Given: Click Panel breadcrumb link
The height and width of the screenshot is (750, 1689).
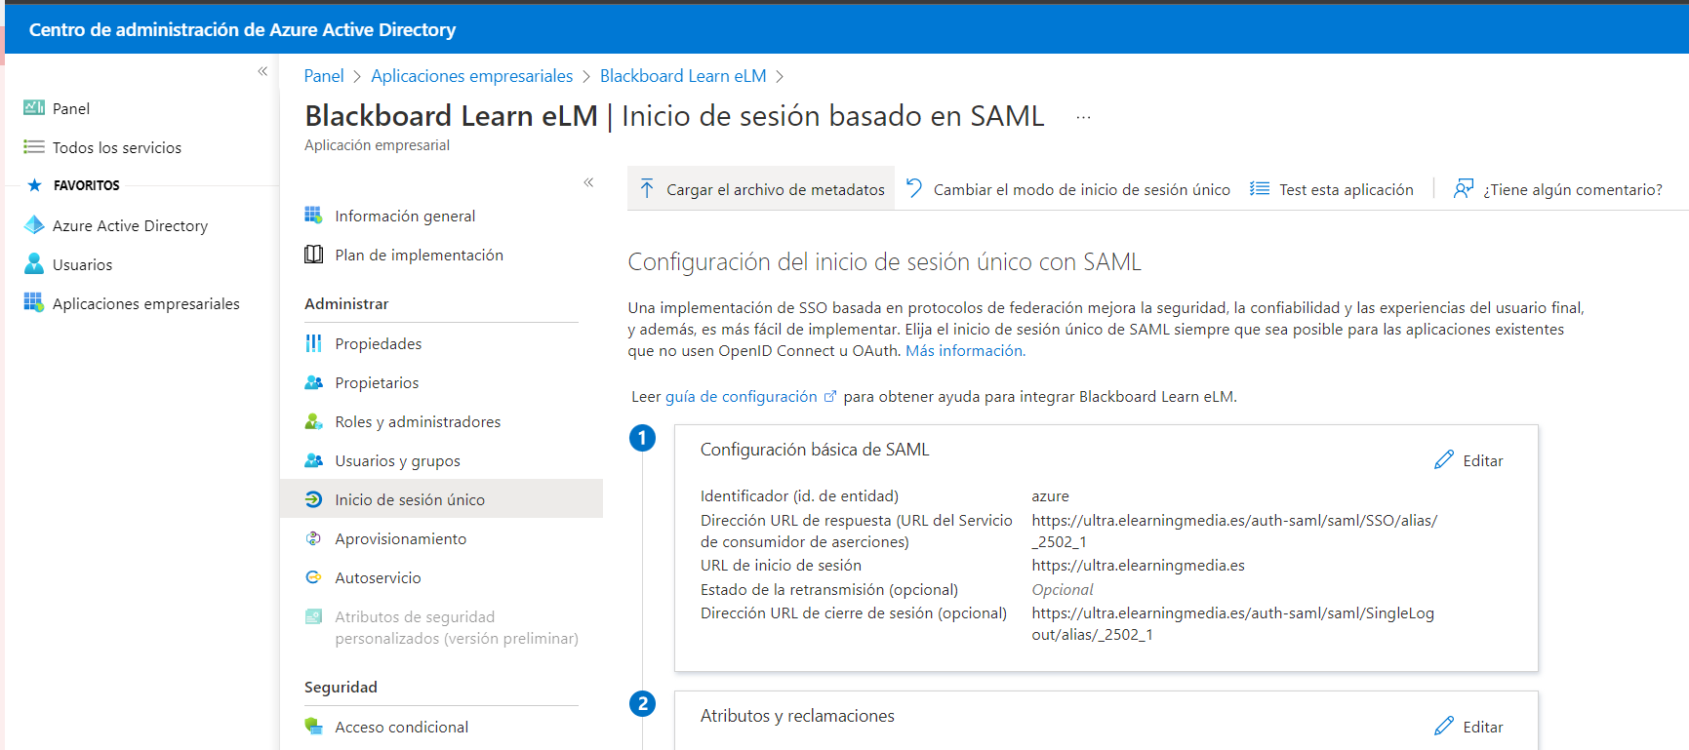Looking at the screenshot, I should [x=324, y=76].
